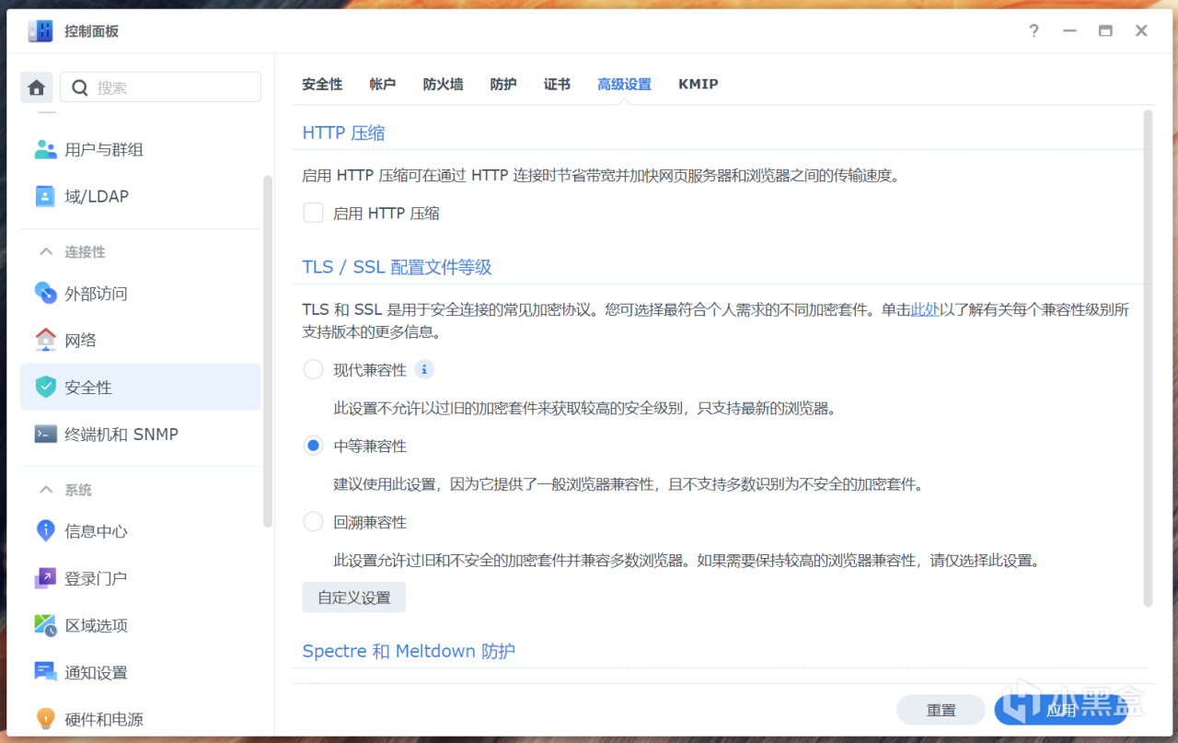Open 登录门户 in the sidebar
The width and height of the screenshot is (1178, 743).
tap(141, 578)
